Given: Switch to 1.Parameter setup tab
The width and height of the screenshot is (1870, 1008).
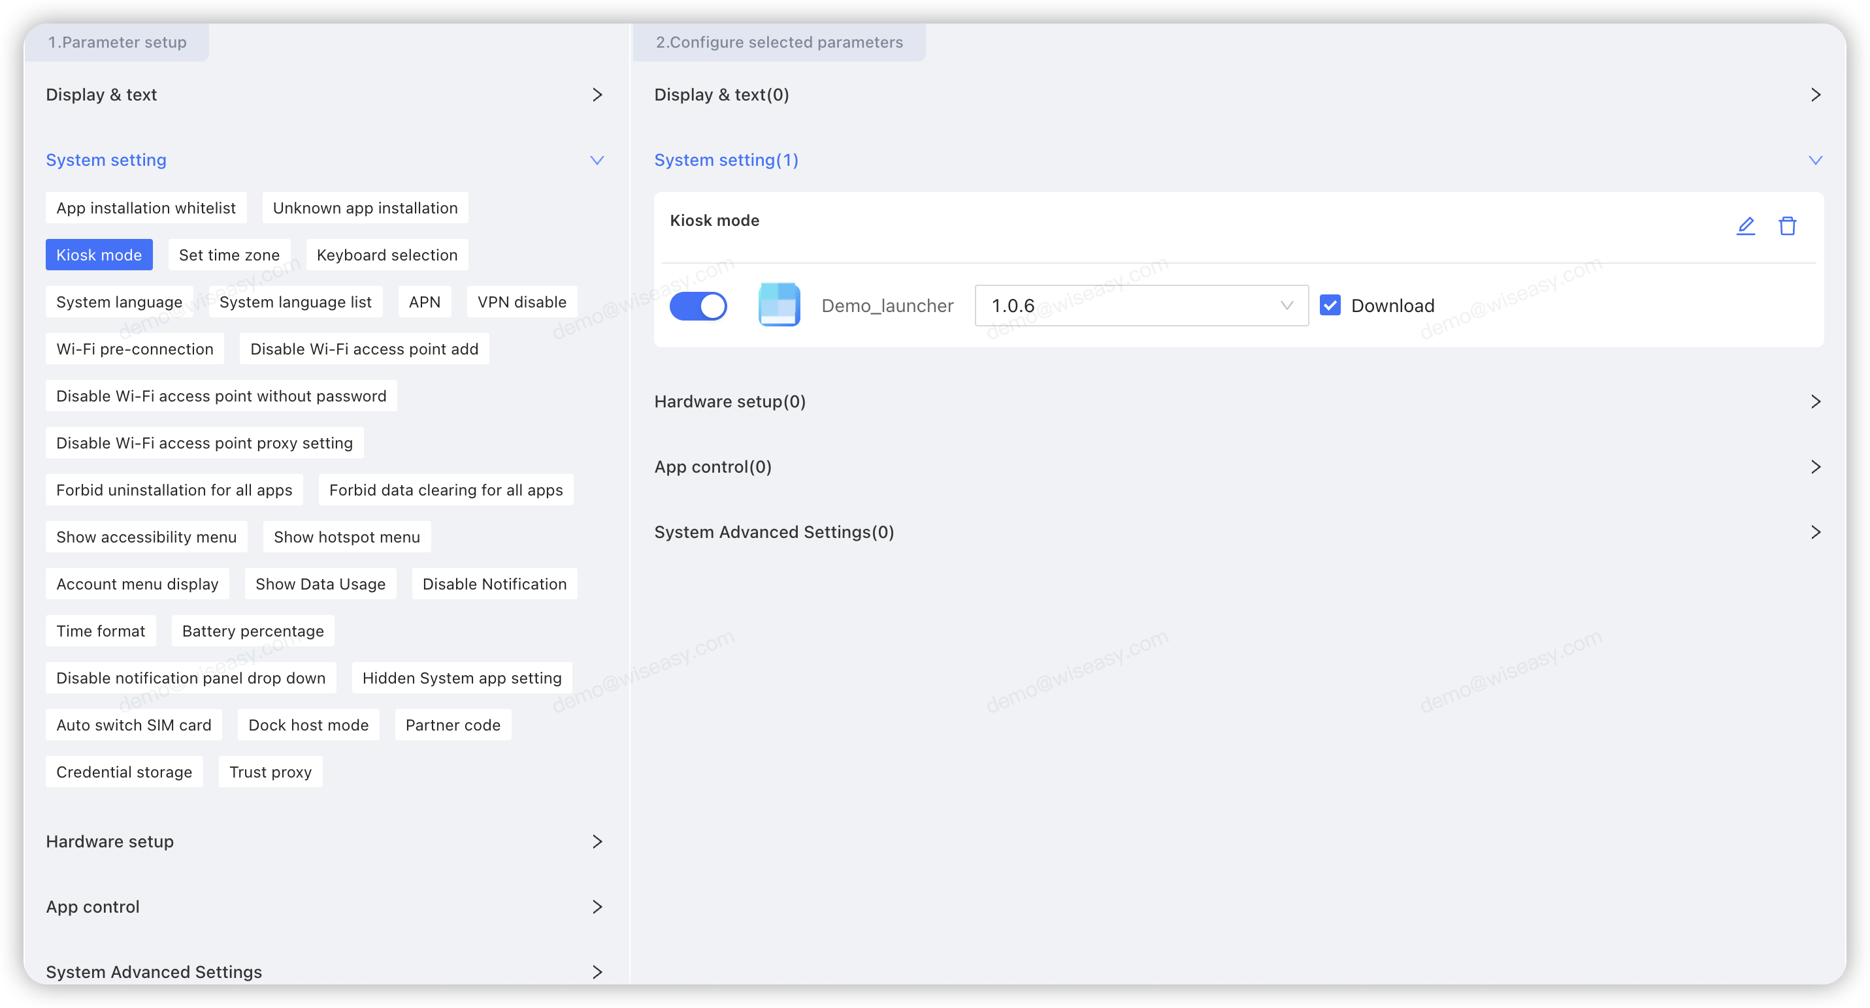Looking at the screenshot, I should pyautogui.click(x=117, y=42).
